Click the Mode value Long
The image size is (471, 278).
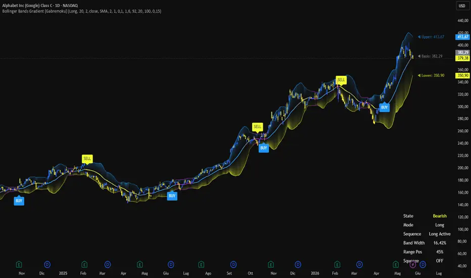click(x=440, y=225)
